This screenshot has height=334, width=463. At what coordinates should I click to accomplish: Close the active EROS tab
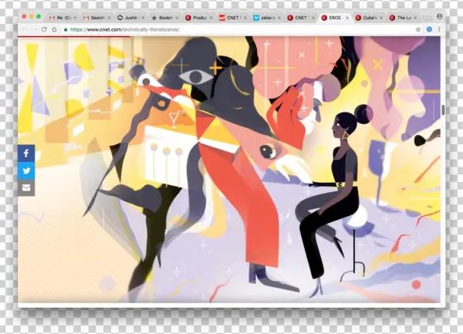[x=346, y=16]
